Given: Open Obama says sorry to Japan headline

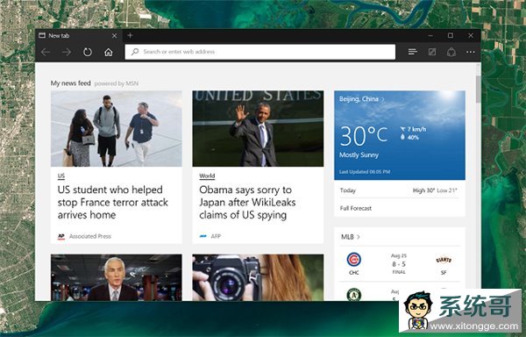Looking at the screenshot, I should (247, 203).
